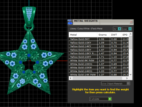Select the Yellow Gold:18KY row
Image resolution: width=142 pixels, height=107 pixels.
click(x=99, y=50)
